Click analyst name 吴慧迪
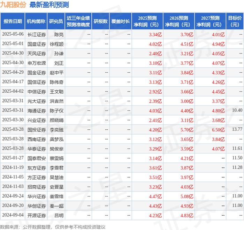Image resolution: width=244 pixels, height=230 pixels. pyautogui.click(x=56, y=177)
